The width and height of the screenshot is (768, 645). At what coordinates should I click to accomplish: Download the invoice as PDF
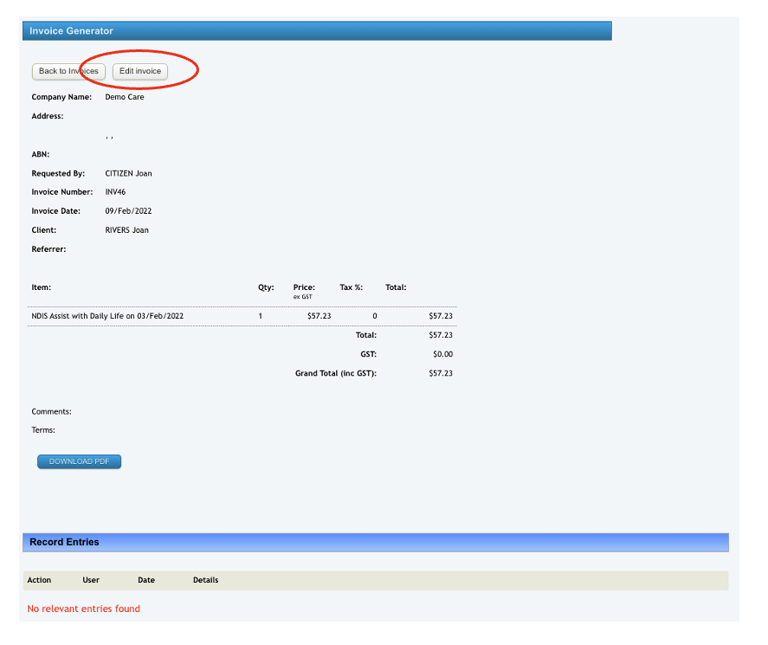pos(80,461)
